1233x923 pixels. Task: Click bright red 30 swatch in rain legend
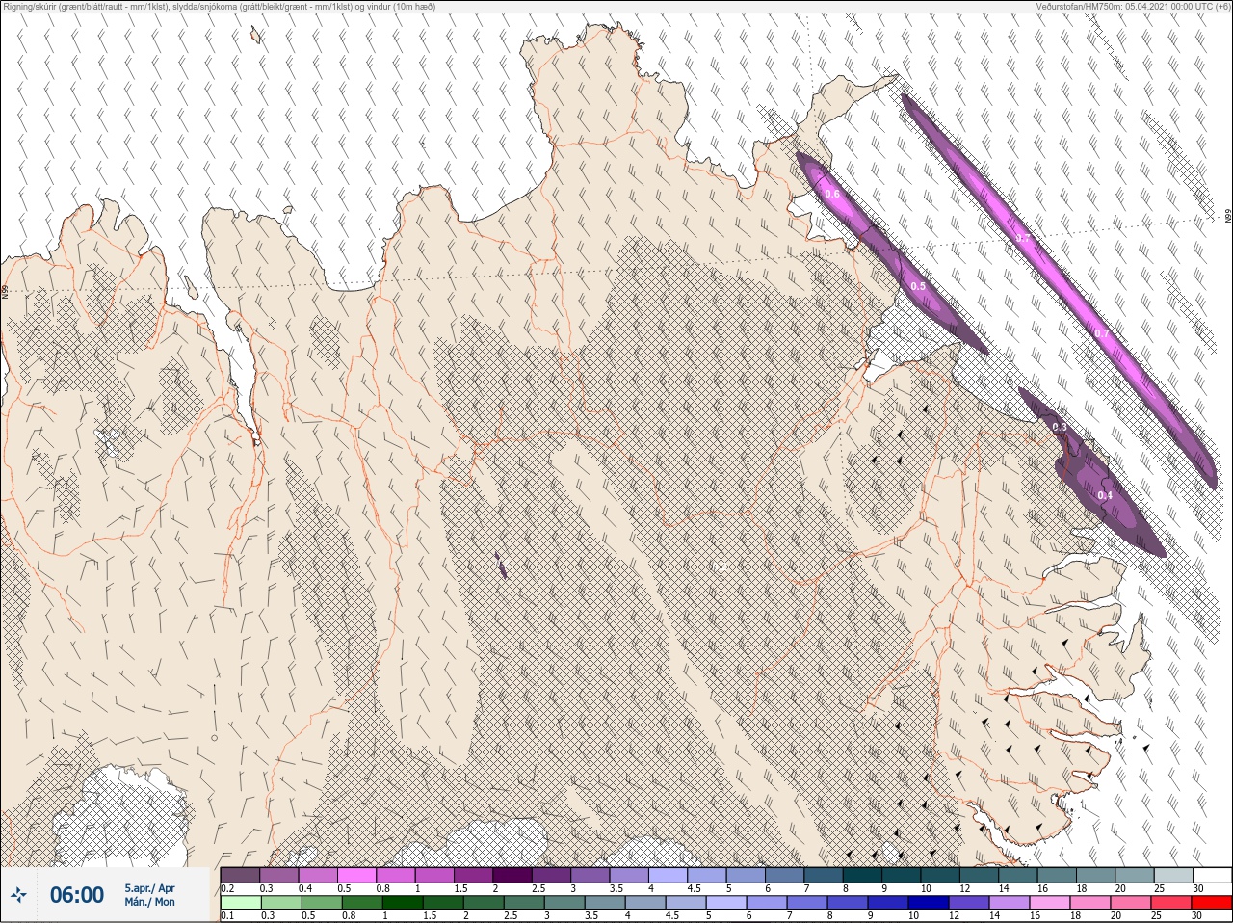click(x=1212, y=903)
